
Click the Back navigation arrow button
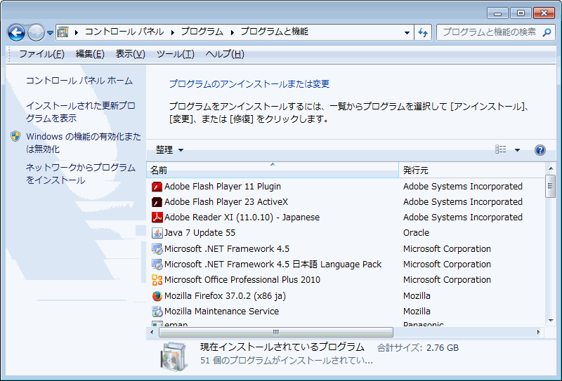16,32
